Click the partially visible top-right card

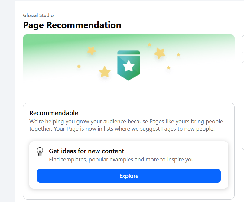243,44
